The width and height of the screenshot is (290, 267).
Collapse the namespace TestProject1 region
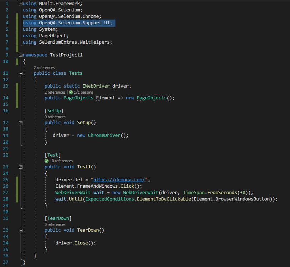[20, 55]
